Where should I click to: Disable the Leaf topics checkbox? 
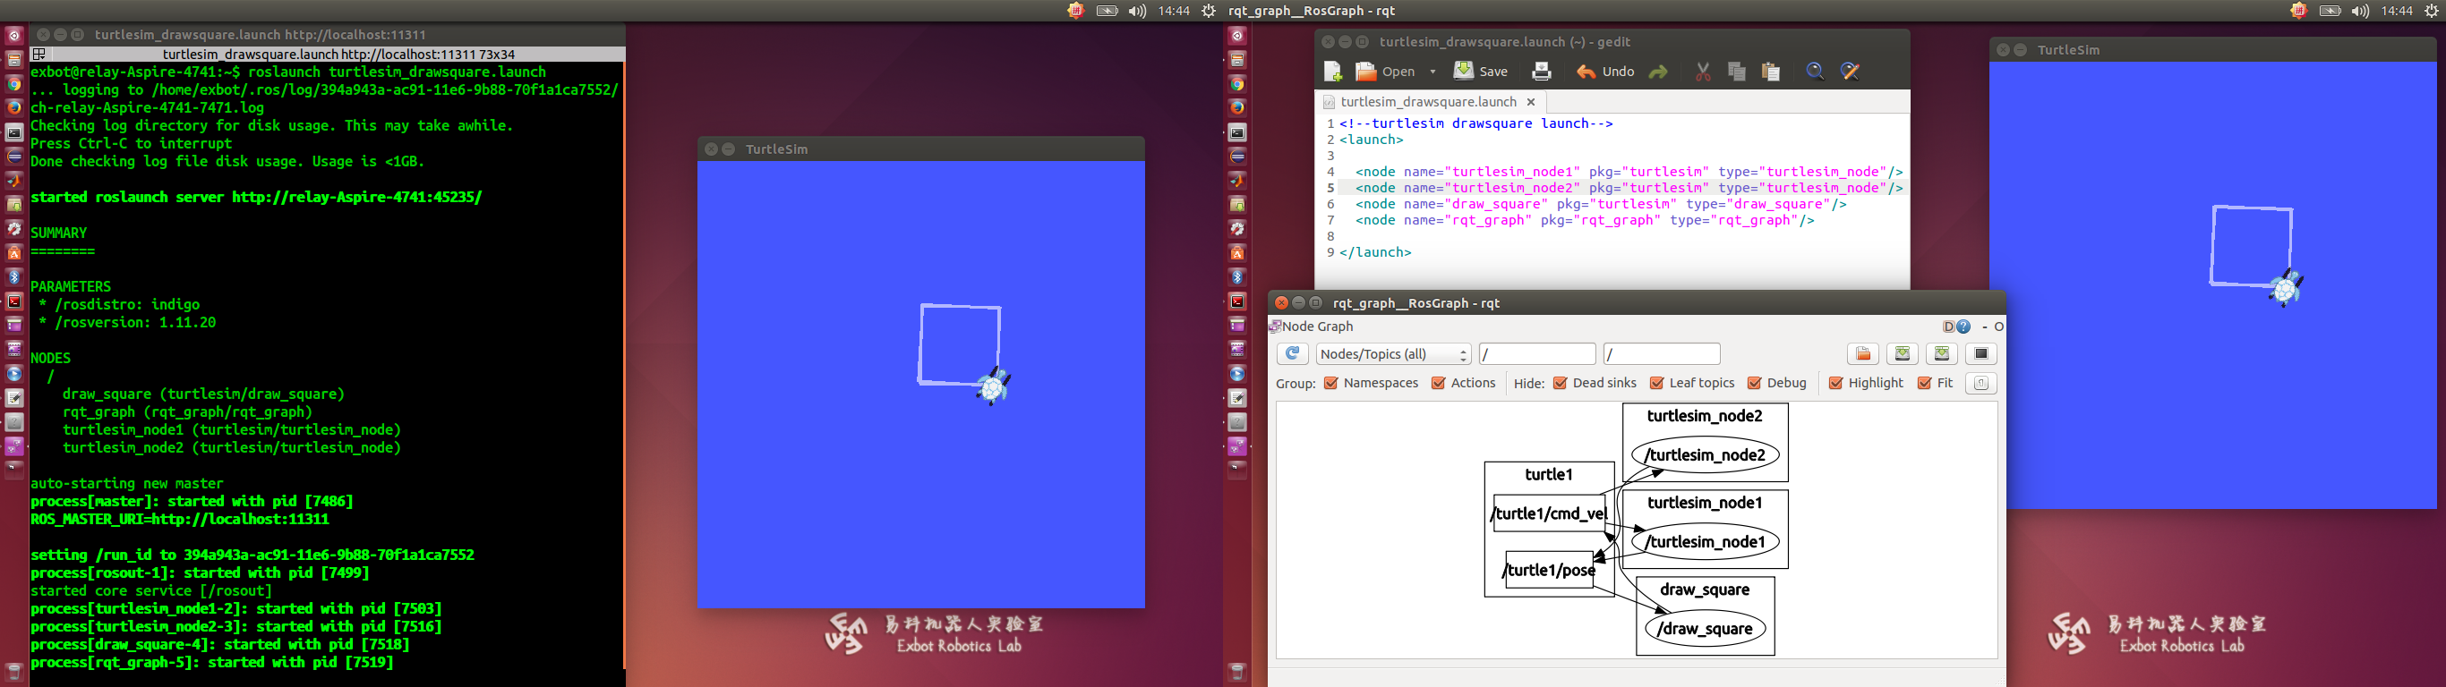1656,384
